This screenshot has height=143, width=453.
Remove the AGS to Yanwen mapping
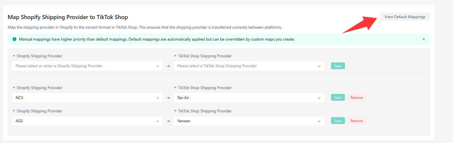click(357, 121)
